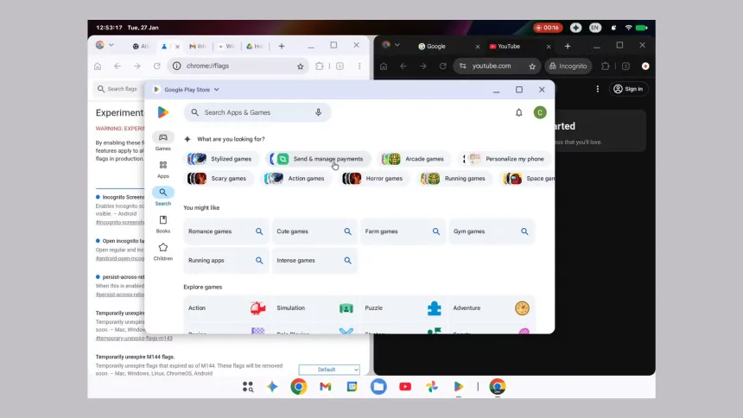Reload the chrome://flags page
This screenshot has height=418, width=743.
(x=157, y=66)
